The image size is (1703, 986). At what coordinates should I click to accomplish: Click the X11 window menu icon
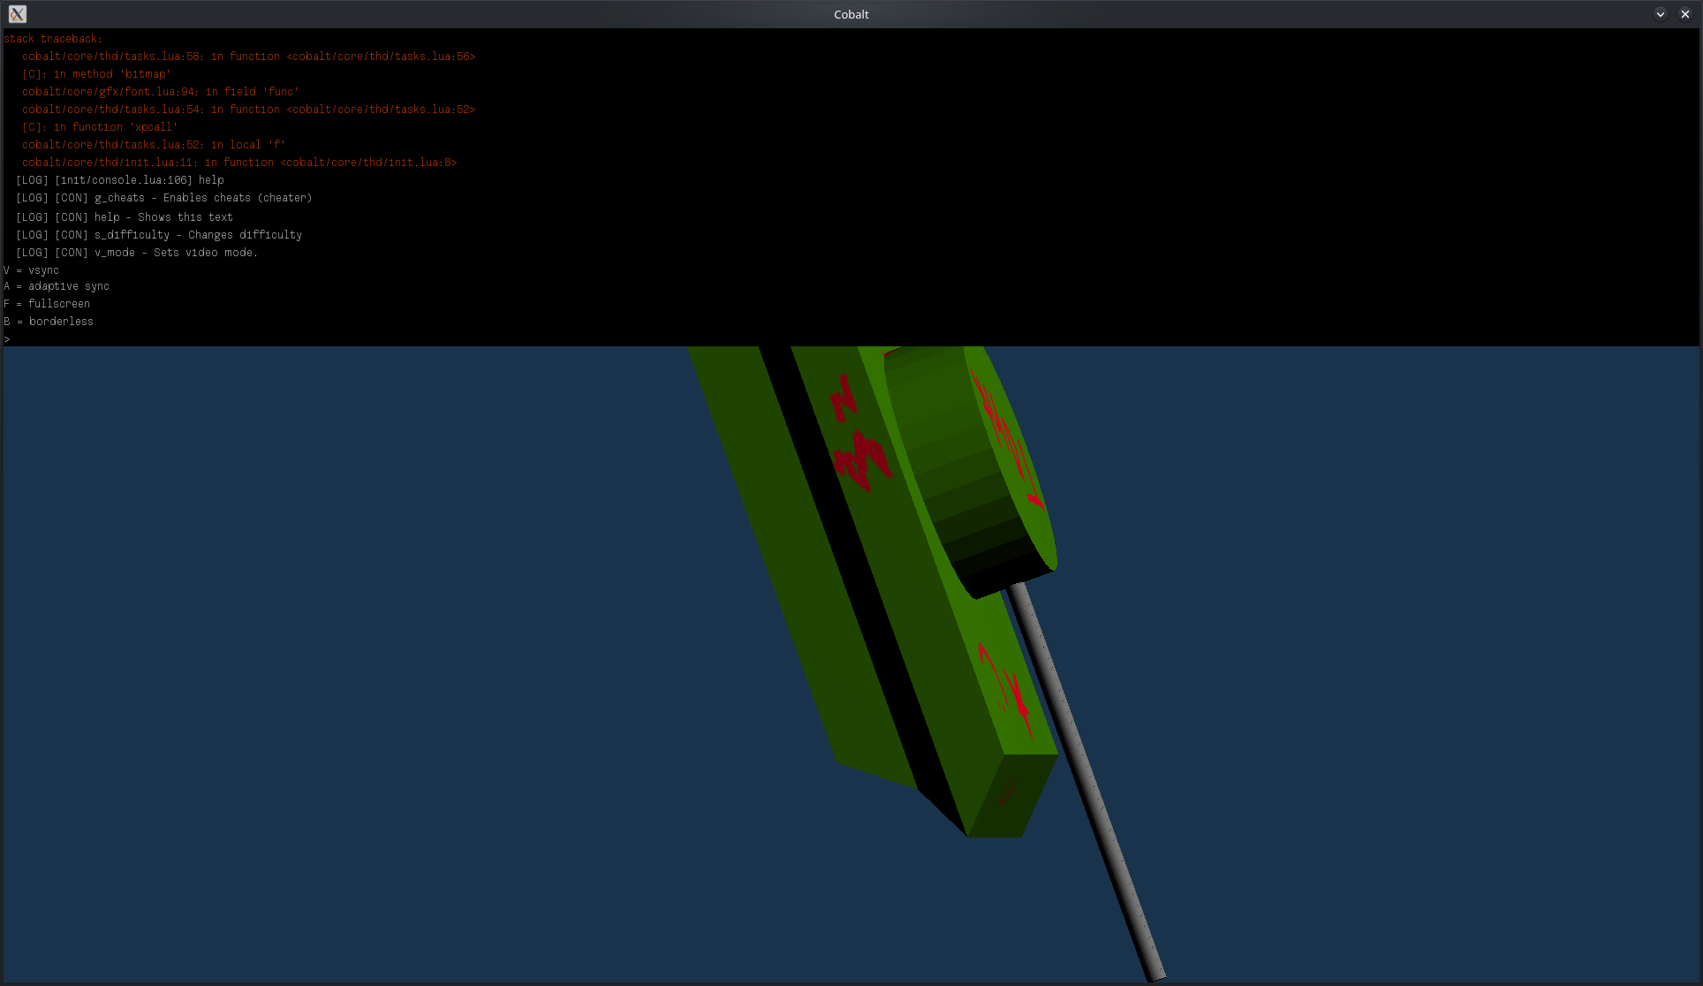click(x=17, y=14)
